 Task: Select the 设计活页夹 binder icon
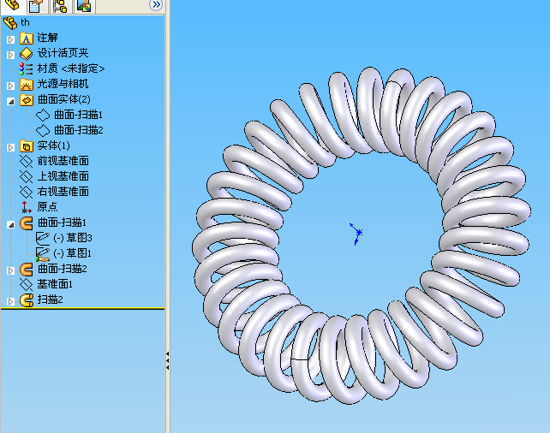27,54
